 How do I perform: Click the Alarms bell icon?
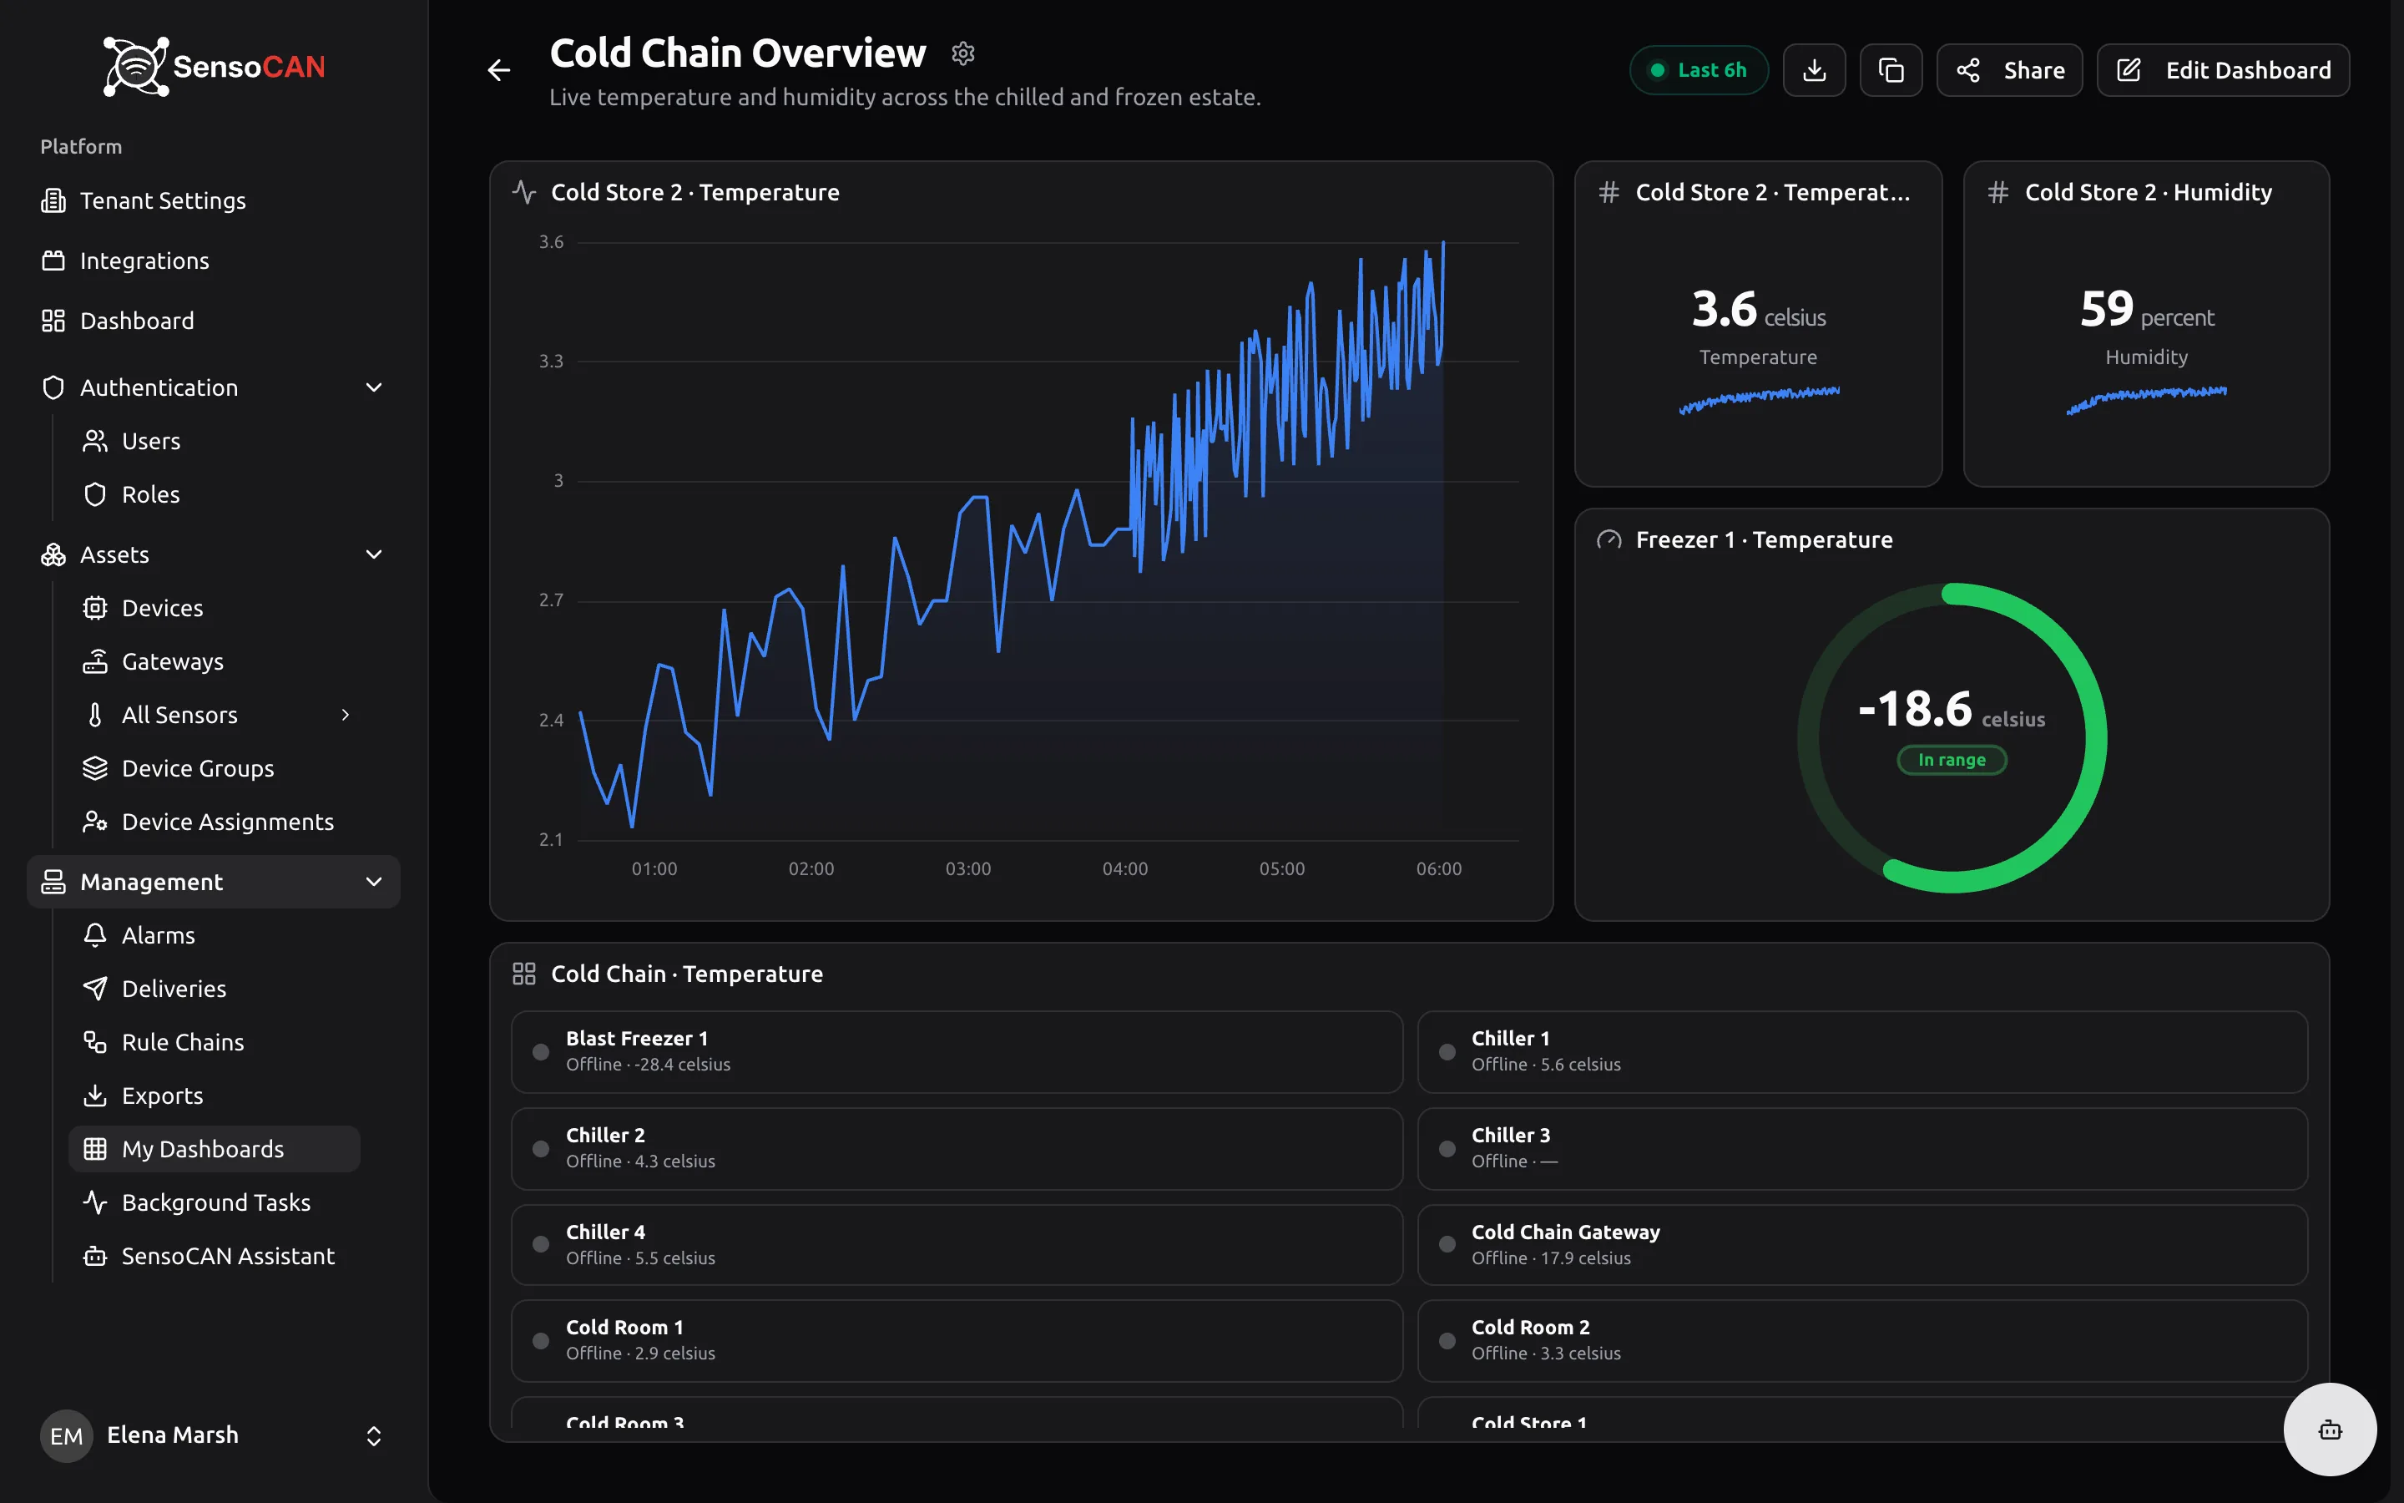95,935
